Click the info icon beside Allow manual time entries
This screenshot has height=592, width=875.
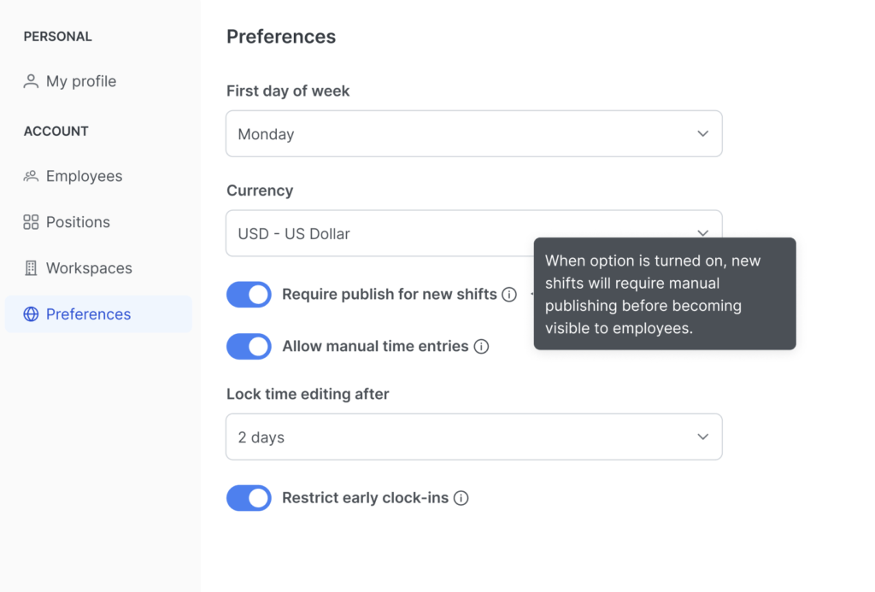[x=482, y=346]
